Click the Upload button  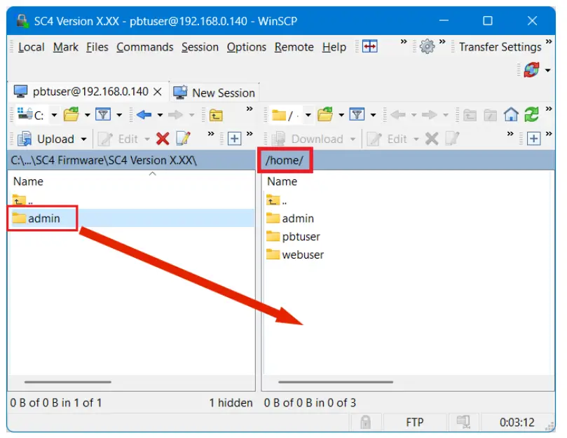pyautogui.click(x=46, y=139)
